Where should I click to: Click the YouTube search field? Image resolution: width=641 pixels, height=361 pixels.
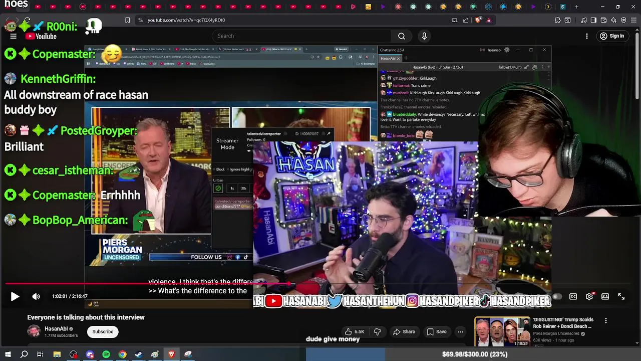pos(301,36)
